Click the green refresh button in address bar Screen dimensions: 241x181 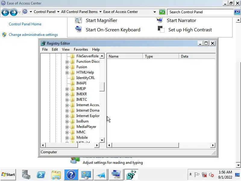162,12
